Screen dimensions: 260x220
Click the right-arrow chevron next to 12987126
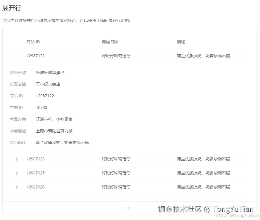pos(17,187)
